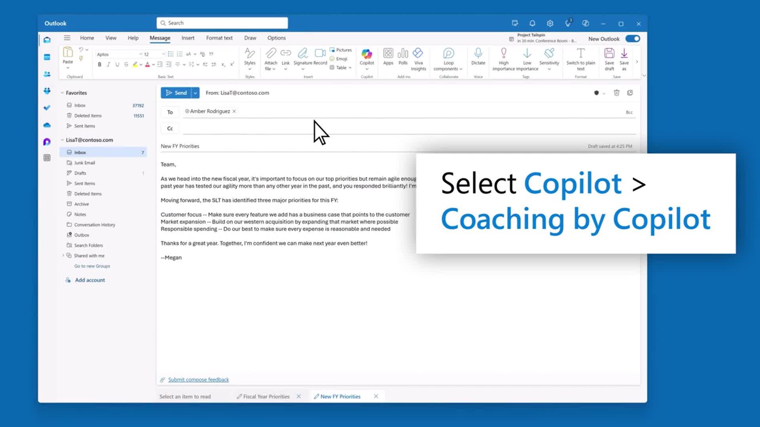Insert a link using Link icon
The height and width of the screenshot is (427, 760).
[285, 53]
